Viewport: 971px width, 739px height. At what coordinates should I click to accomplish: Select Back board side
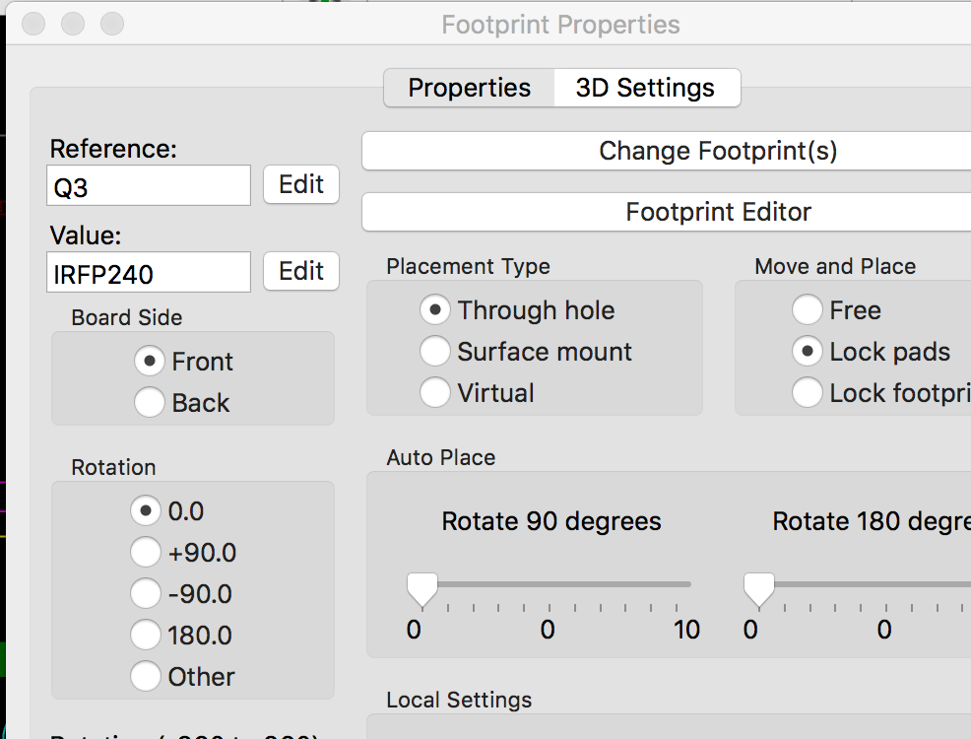[x=149, y=403]
